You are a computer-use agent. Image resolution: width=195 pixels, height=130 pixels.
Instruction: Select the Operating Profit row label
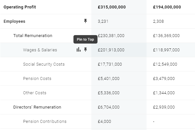(20, 7)
